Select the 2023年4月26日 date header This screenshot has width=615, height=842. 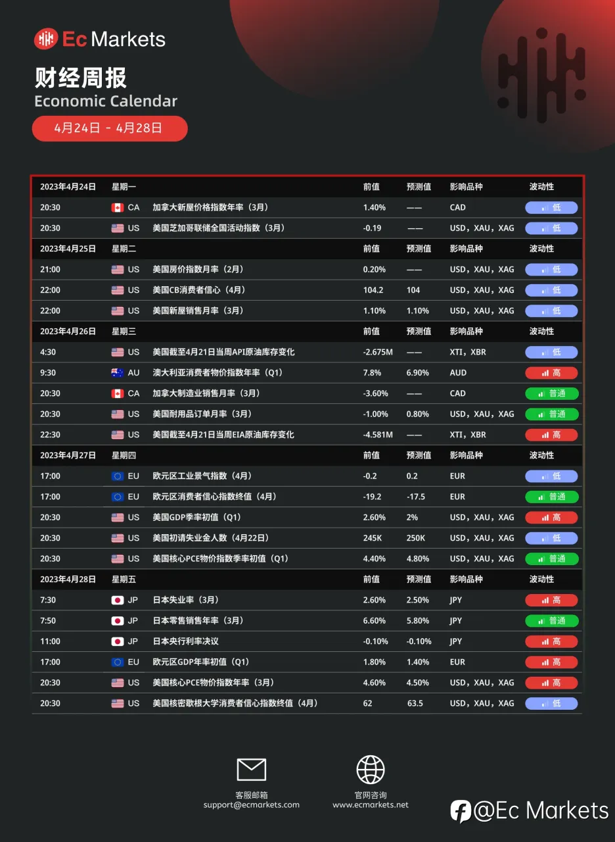(68, 332)
